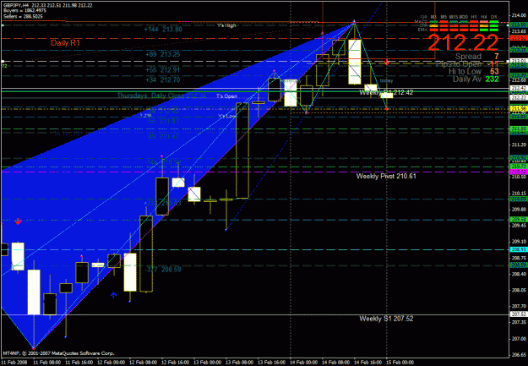Click the +89 213.25 level label

(163, 55)
